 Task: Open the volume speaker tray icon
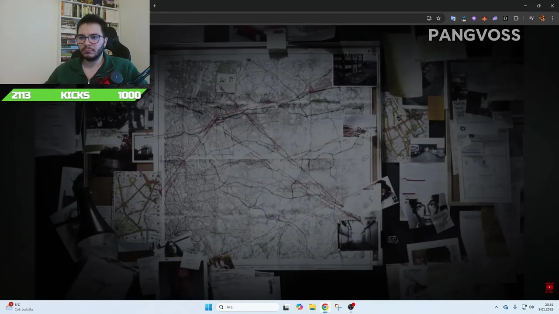pyautogui.click(x=531, y=307)
